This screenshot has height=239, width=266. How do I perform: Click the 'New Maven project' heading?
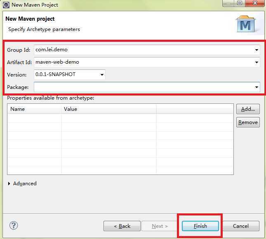30,19
